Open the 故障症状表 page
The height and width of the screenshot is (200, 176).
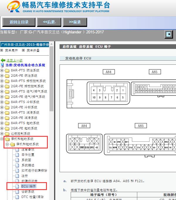(29, 181)
